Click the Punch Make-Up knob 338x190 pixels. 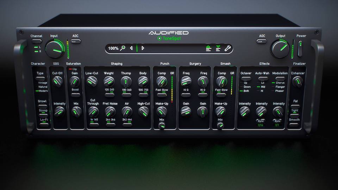pyautogui.click(x=162, y=112)
